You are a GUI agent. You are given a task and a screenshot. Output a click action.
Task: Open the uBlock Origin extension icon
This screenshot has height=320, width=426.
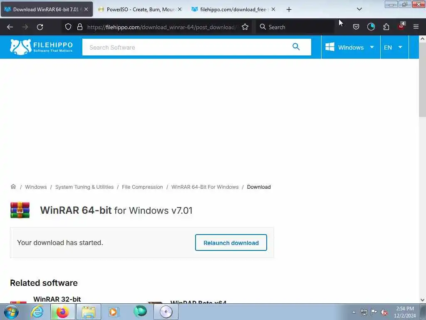tap(401, 26)
